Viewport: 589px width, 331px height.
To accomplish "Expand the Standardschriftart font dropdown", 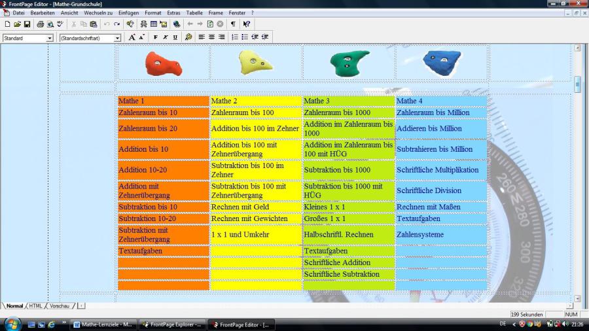I will [x=118, y=38].
